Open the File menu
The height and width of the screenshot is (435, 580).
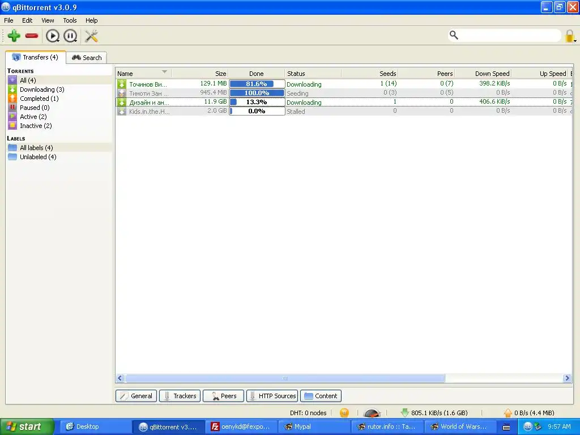pyautogui.click(x=8, y=20)
